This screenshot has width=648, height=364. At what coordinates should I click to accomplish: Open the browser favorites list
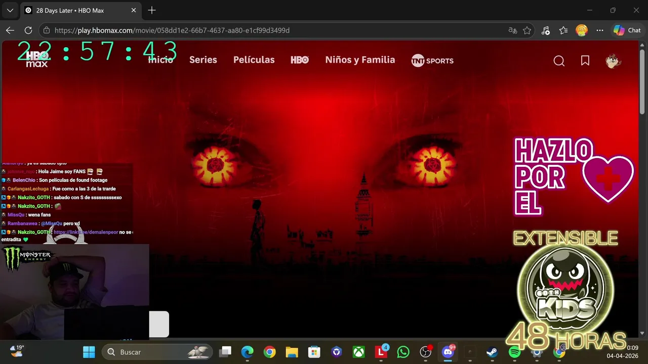(x=563, y=30)
